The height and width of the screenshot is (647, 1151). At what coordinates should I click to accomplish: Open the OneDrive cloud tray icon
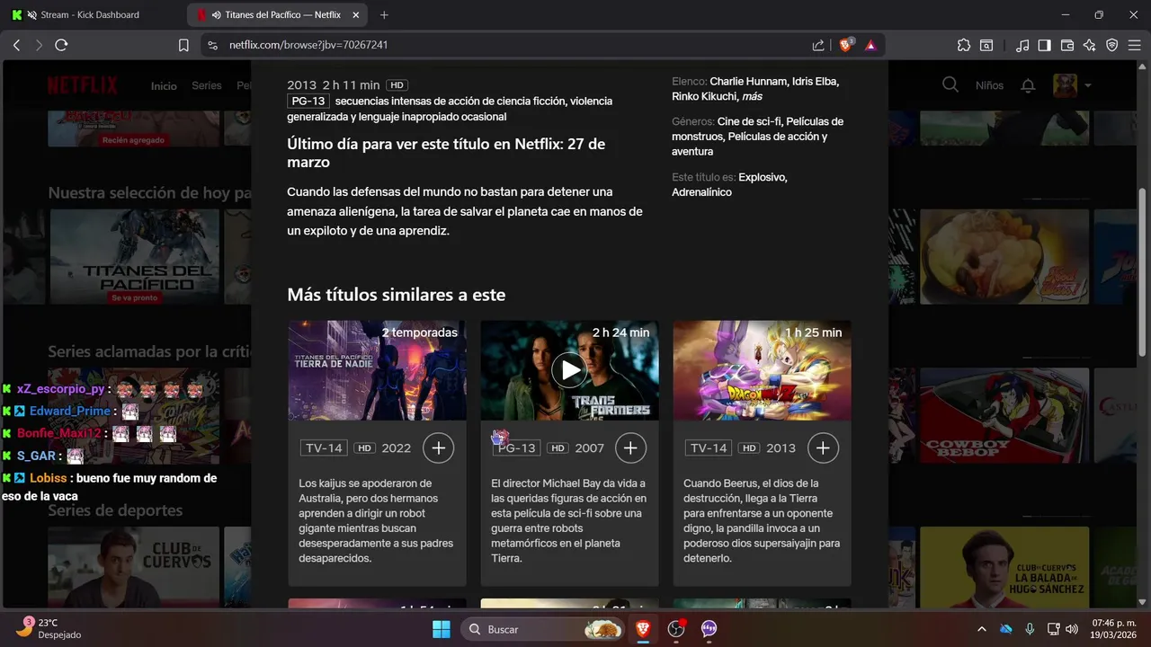(1006, 629)
